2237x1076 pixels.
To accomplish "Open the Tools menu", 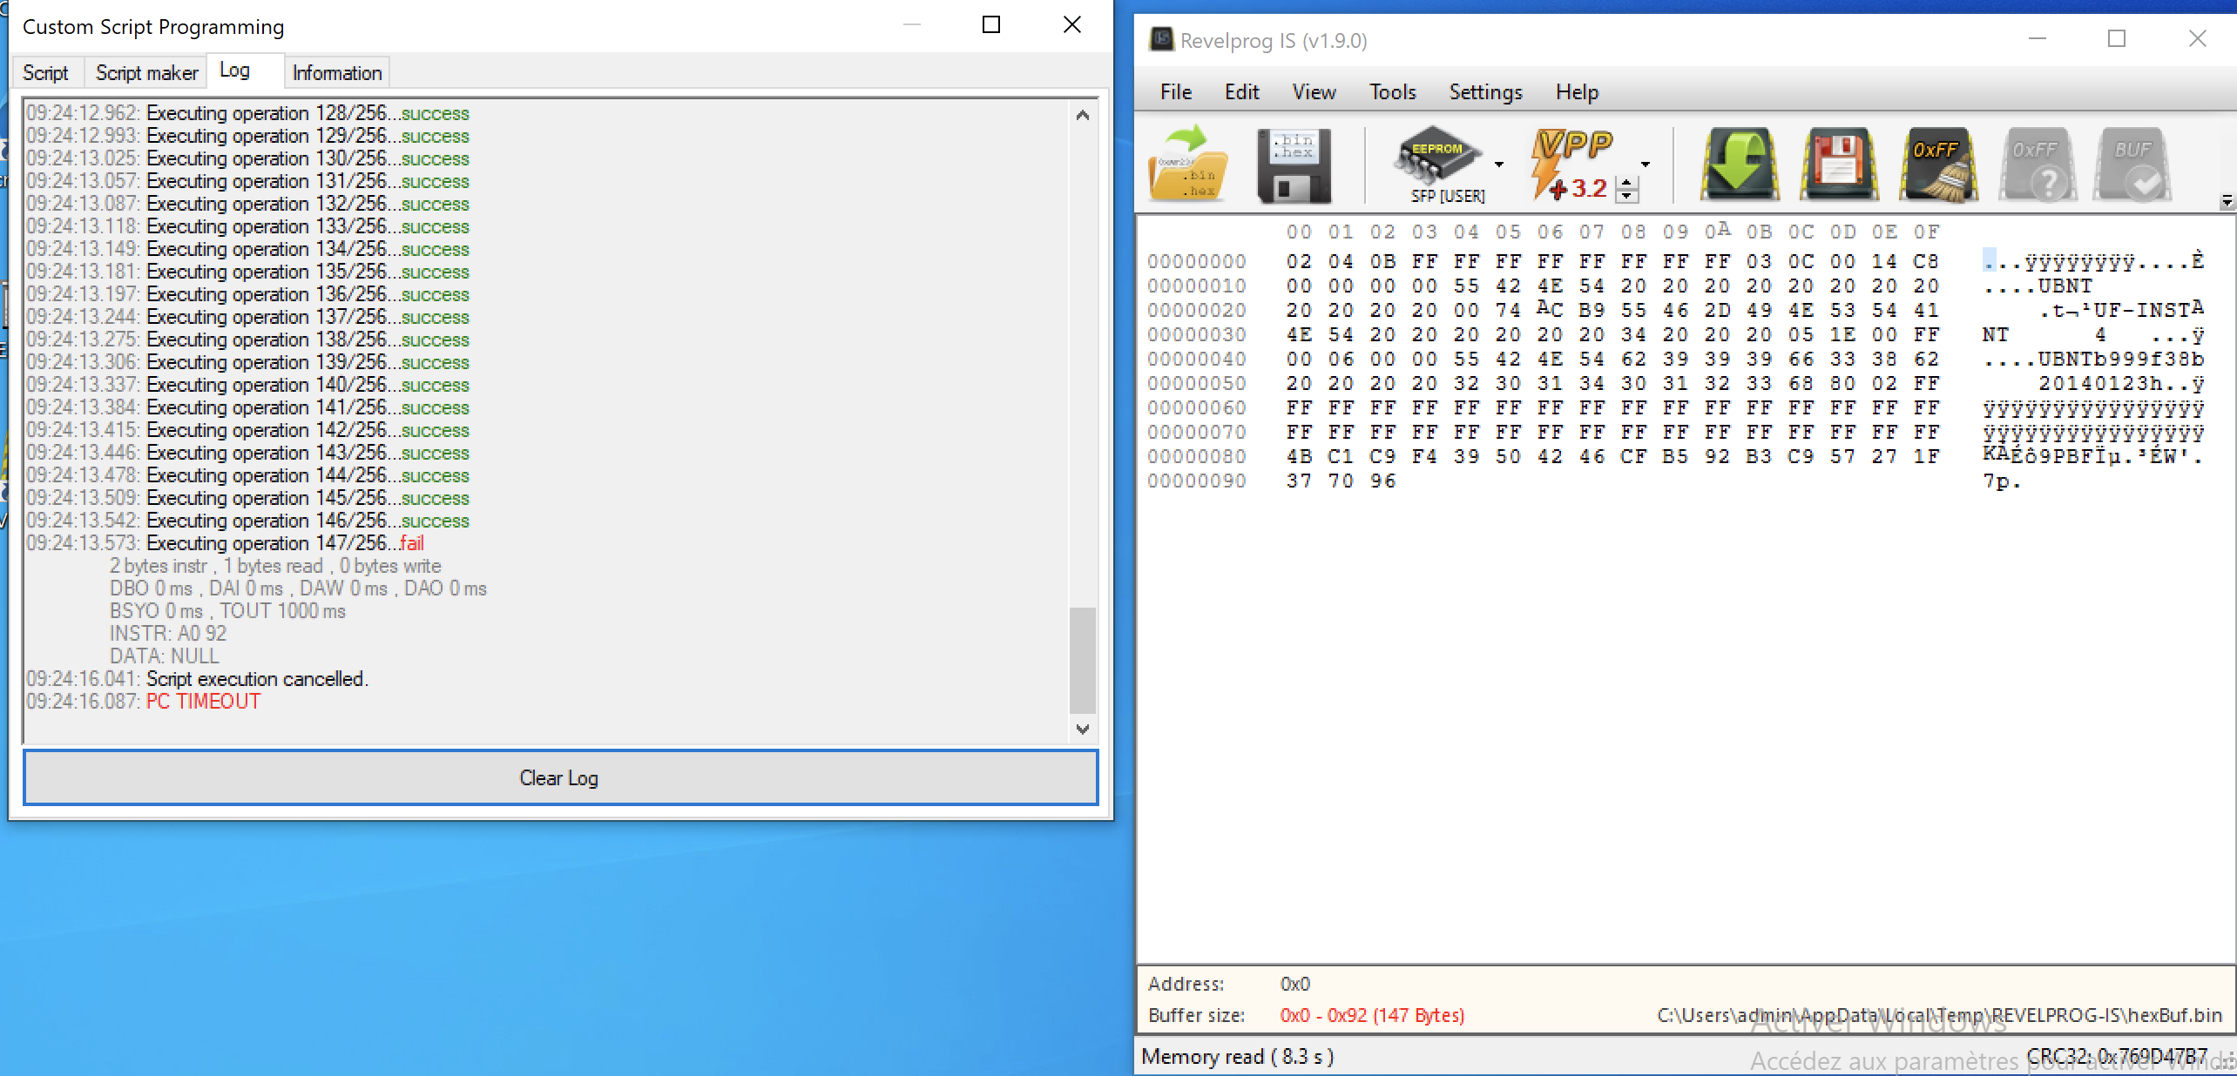I will pyautogui.click(x=1392, y=92).
